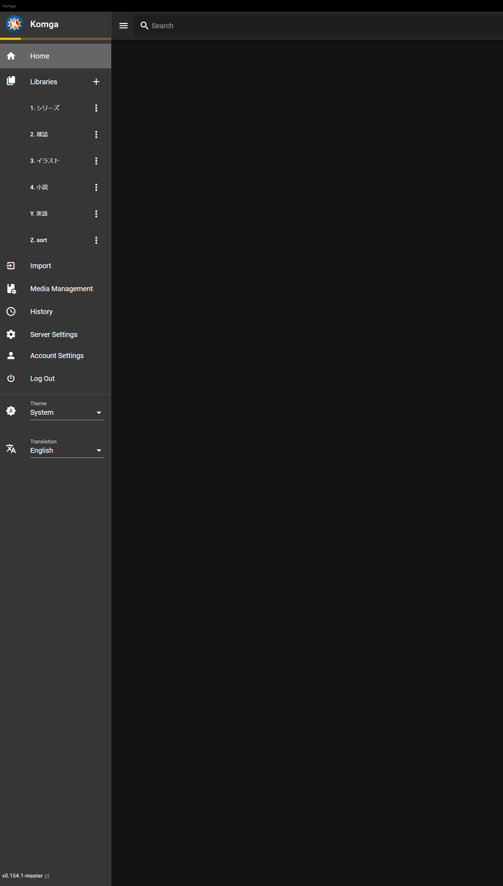Viewport: 503px width, 886px height.
Task: Click the v0.154.1-master version link
Action: point(23,876)
